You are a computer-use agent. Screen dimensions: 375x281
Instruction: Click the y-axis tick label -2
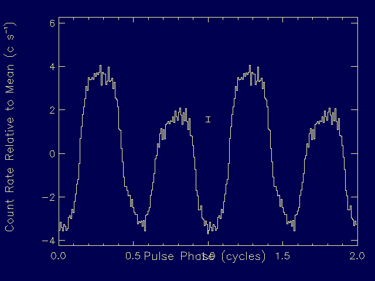(x=50, y=197)
